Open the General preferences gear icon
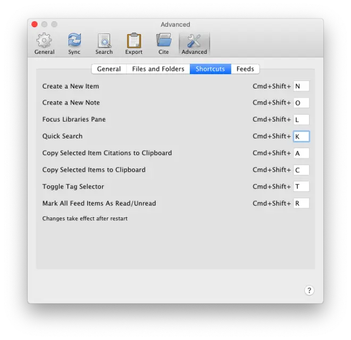The height and width of the screenshot is (340, 351). [x=44, y=41]
